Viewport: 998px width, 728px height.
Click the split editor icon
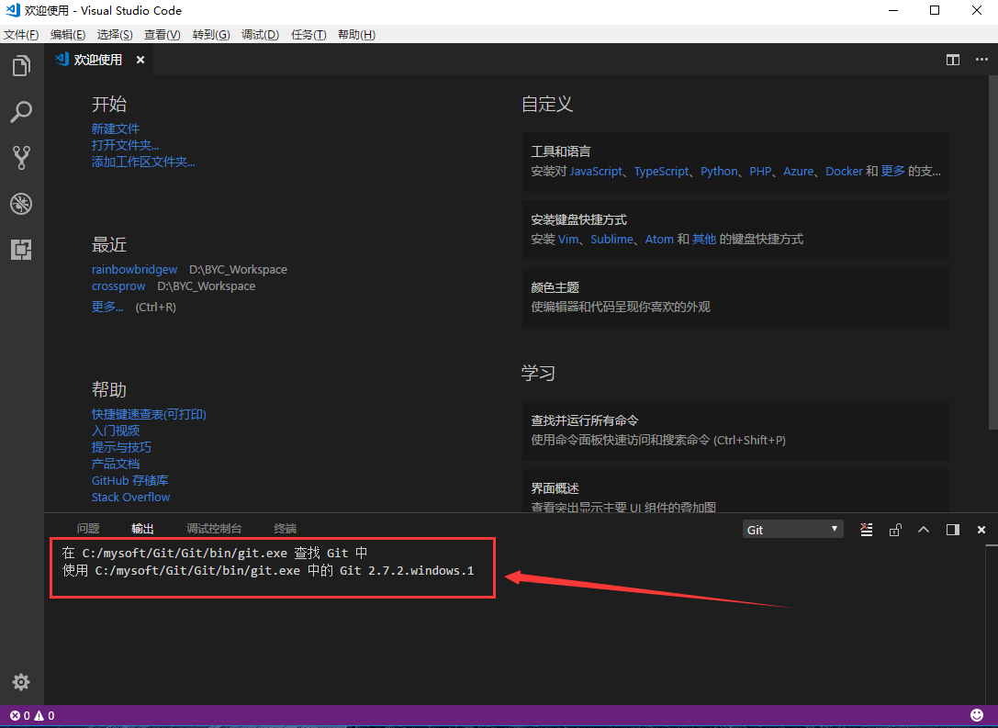click(x=953, y=60)
